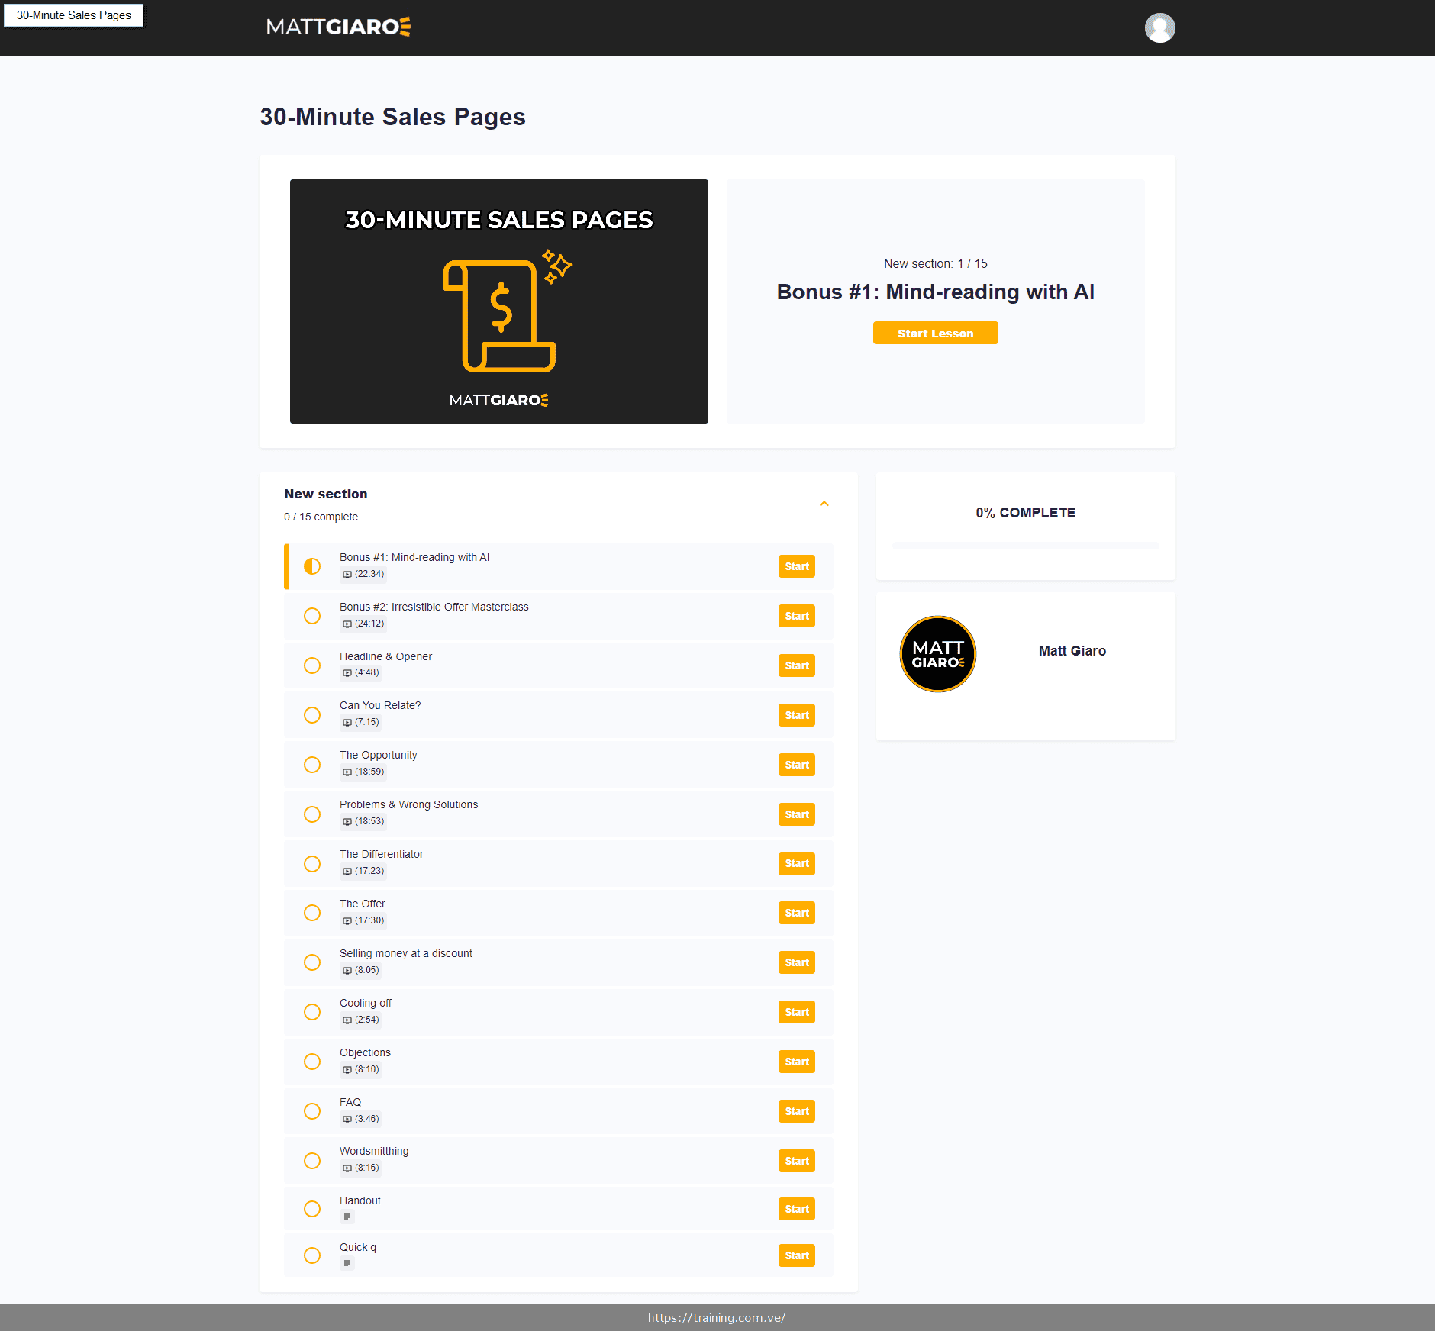Click video icon under Headline & Opener
The image size is (1435, 1331).
(347, 673)
